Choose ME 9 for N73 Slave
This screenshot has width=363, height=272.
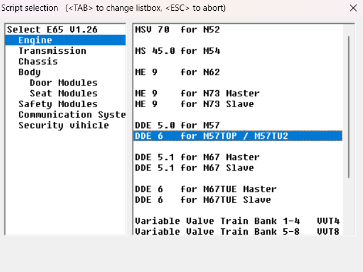[x=238, y=104]
